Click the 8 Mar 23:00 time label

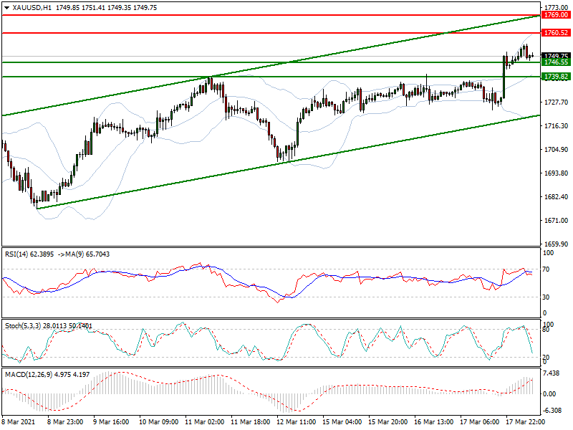pyautogui.click(x=65, y=422)
